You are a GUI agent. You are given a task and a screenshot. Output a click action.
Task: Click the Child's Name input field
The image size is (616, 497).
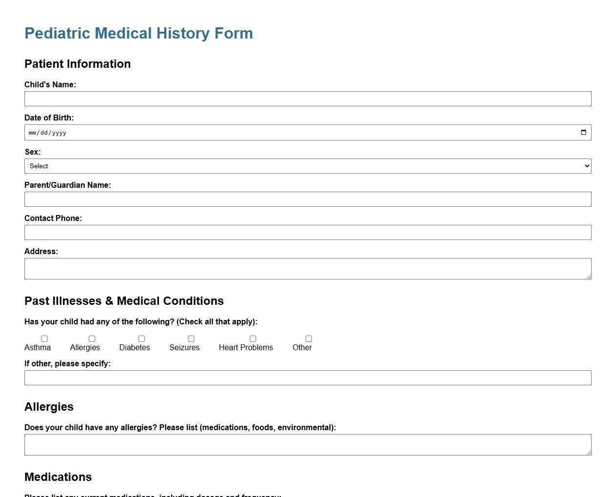tap(307, 99)
